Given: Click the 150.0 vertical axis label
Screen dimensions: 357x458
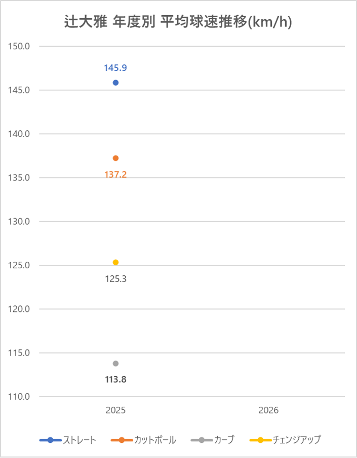Looking at the screenshot, I should click(20, 47).
